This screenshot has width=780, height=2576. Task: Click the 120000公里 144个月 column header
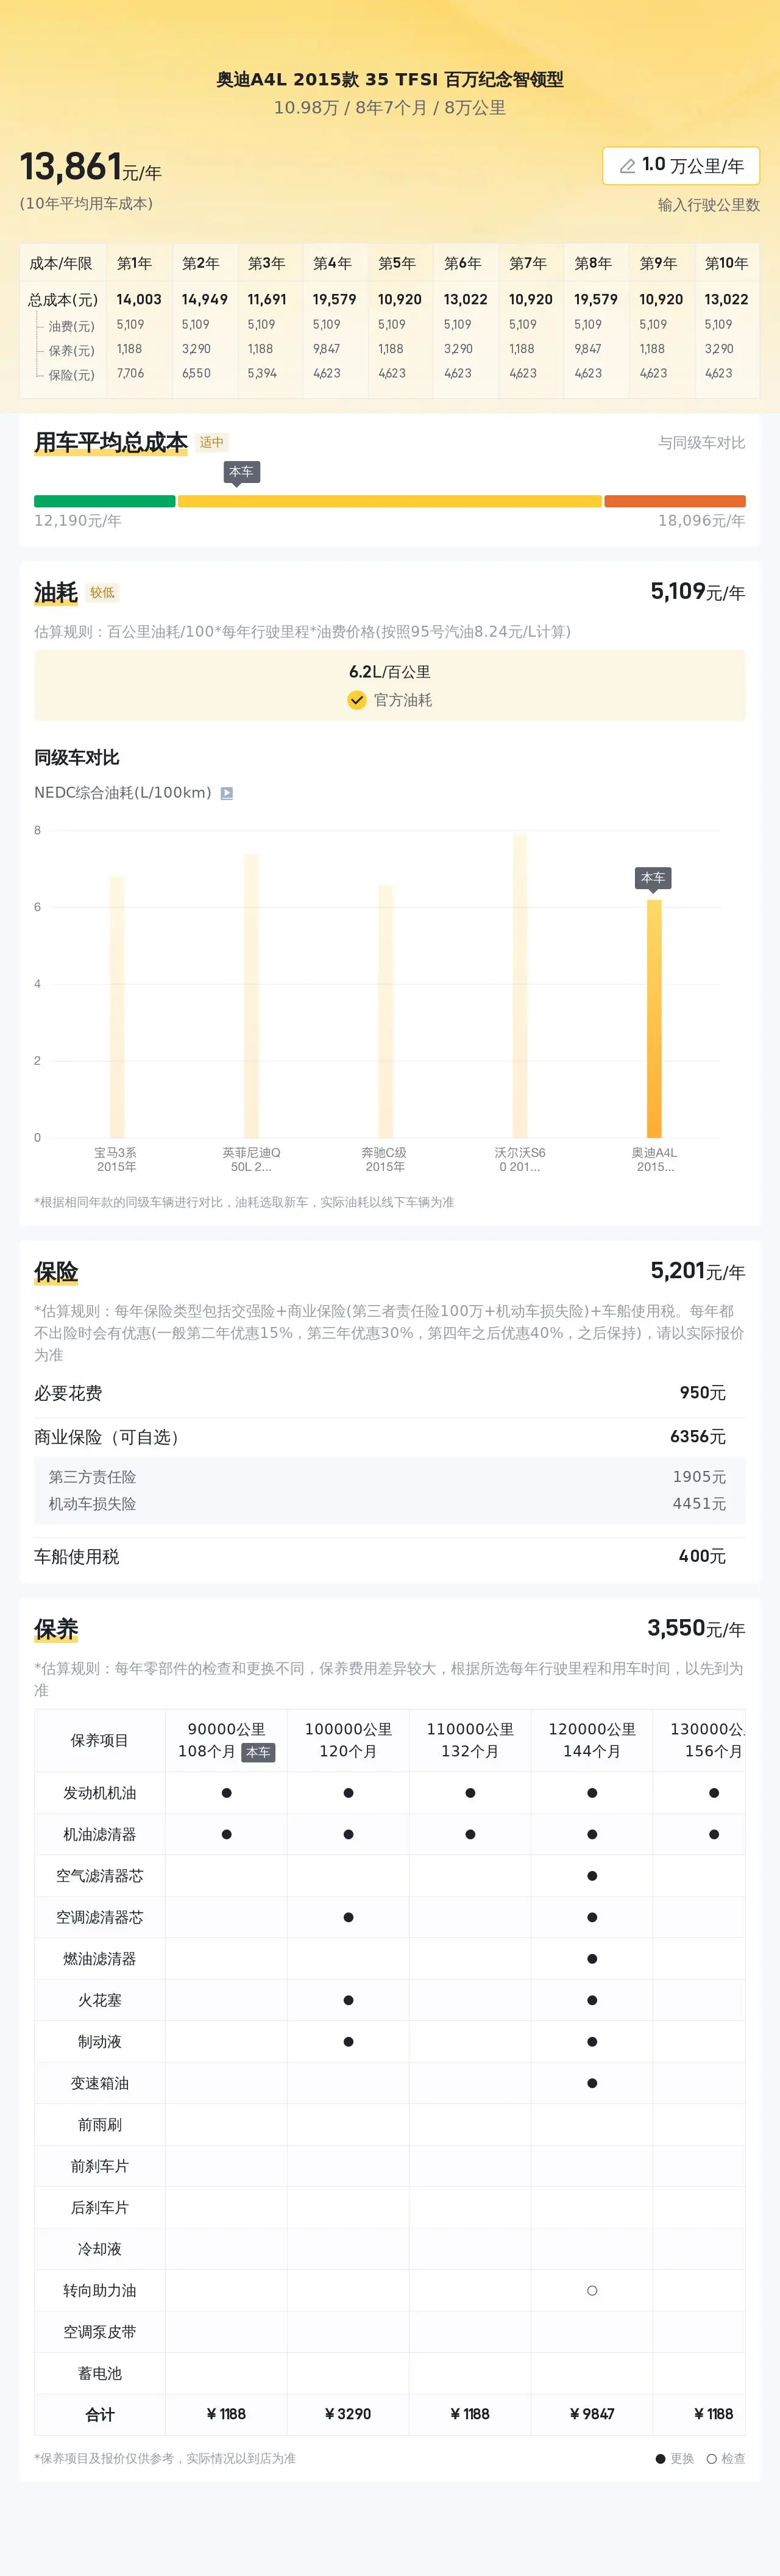[x=592, y=1740]
